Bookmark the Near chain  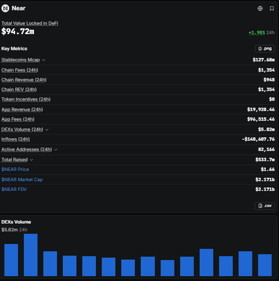tap(272, 8)
